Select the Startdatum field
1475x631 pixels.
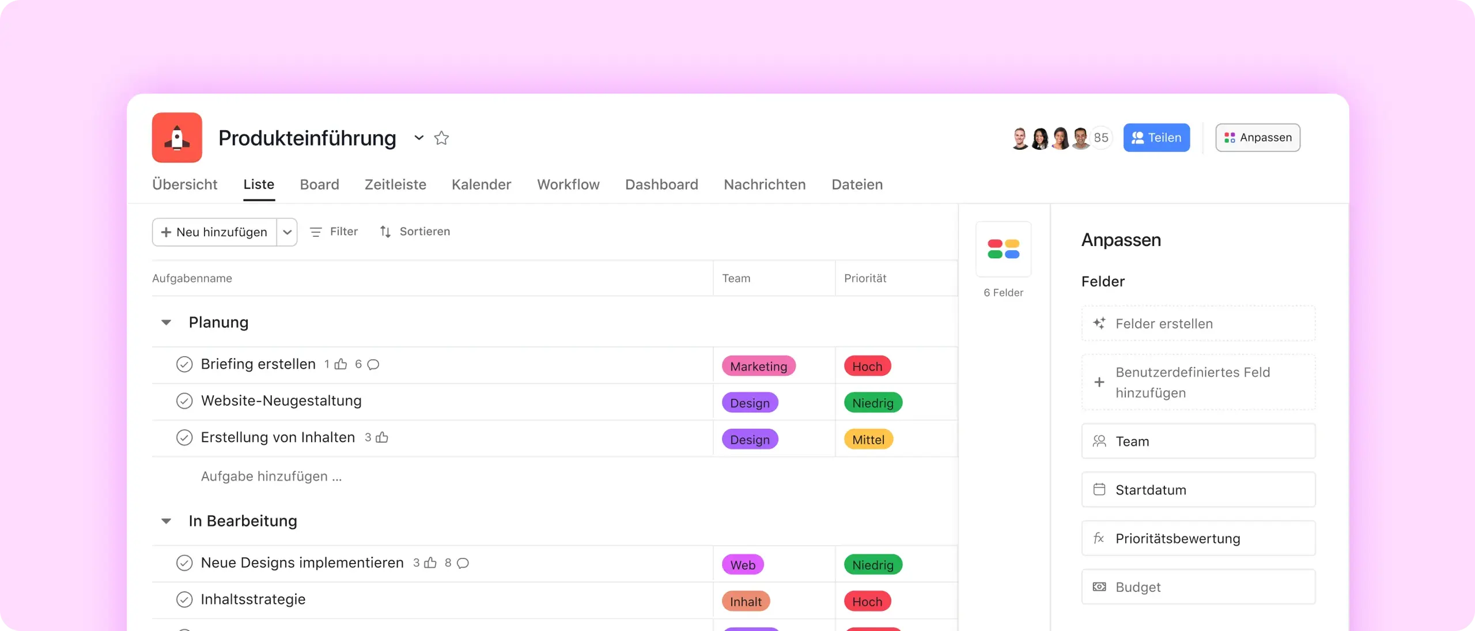(1198, 490)
